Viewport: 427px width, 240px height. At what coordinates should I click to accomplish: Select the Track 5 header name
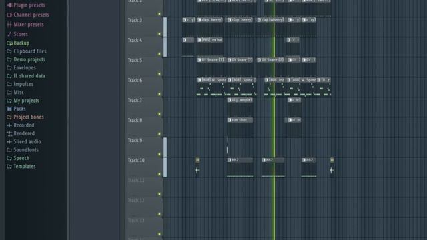pyautogui.click(x=135, y=61)
